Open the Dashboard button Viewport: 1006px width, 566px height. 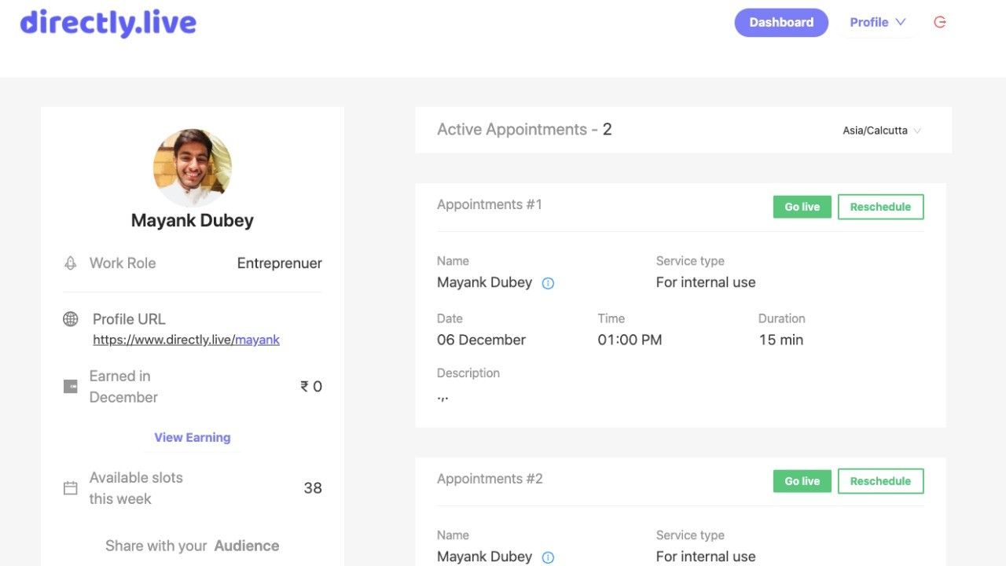coord(781,23)
